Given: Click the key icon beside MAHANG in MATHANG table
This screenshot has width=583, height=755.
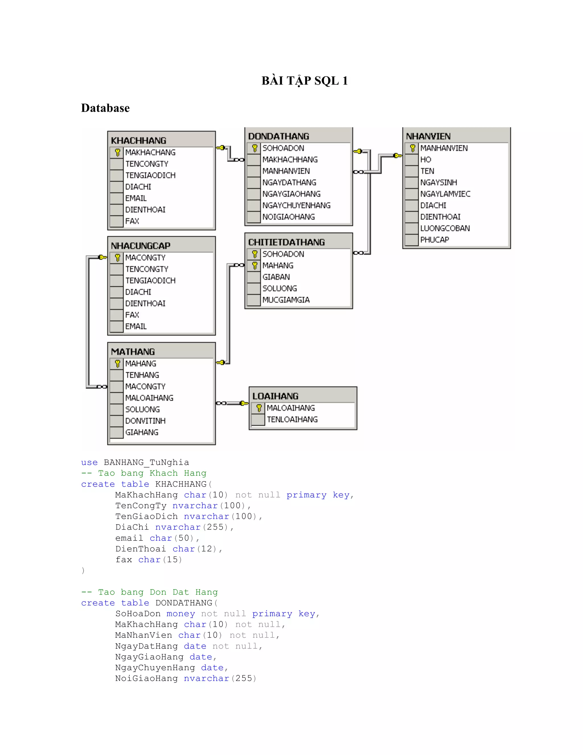Looking at the screenshot, I should click(x=118, y=364).
